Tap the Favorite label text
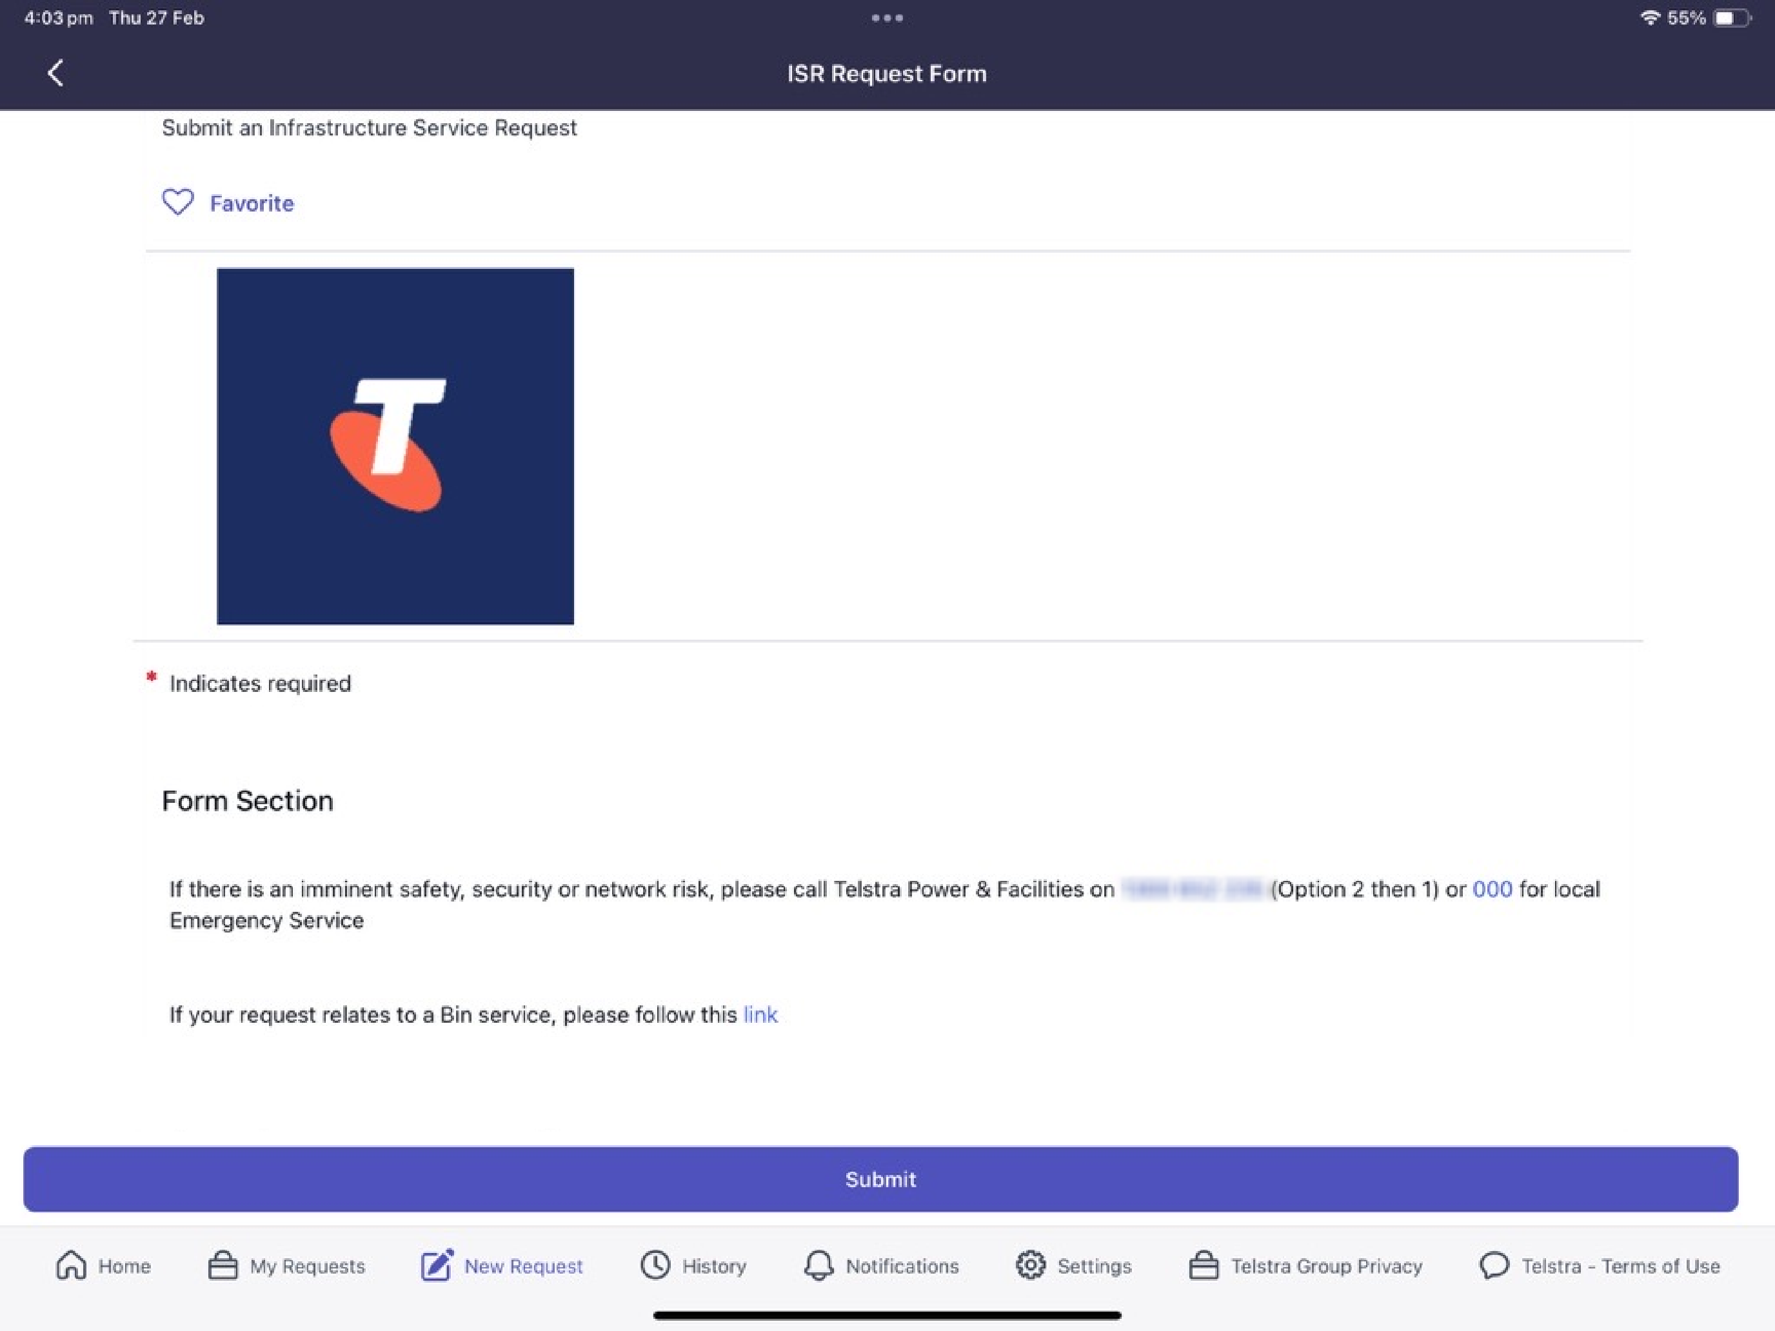This screenshot has width=1775, height=1331. coord(252,203)
